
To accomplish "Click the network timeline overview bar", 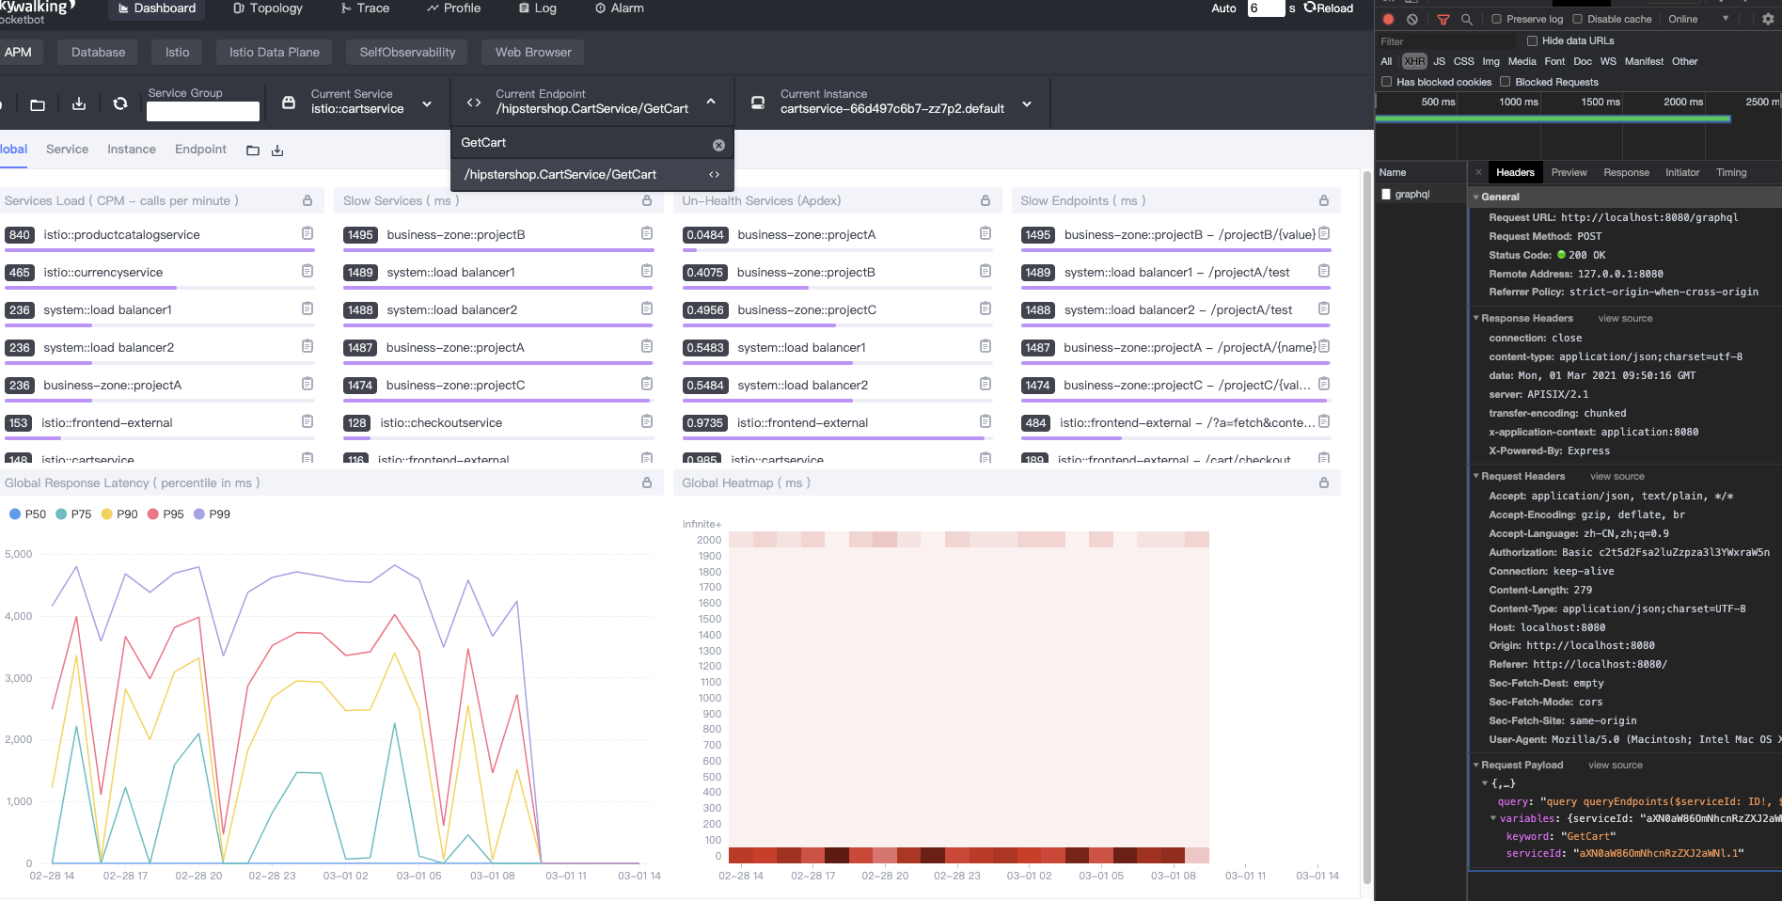I will (1553, 119).
